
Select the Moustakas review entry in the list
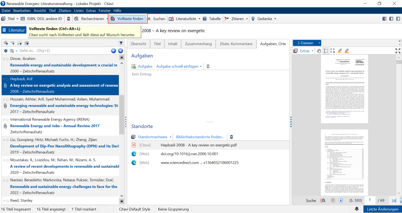coord(61,166)
